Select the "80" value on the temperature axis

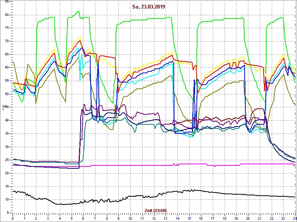(x=7, y=15)
